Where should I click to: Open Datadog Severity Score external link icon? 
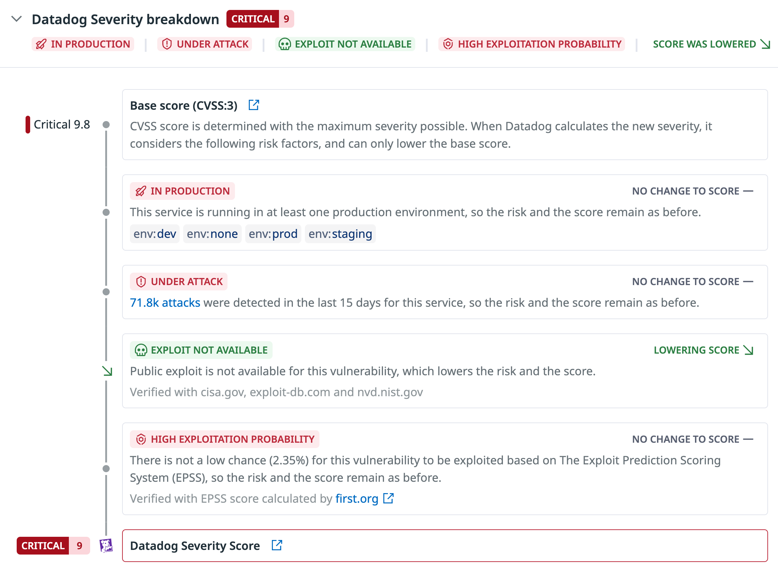point(277,545)
